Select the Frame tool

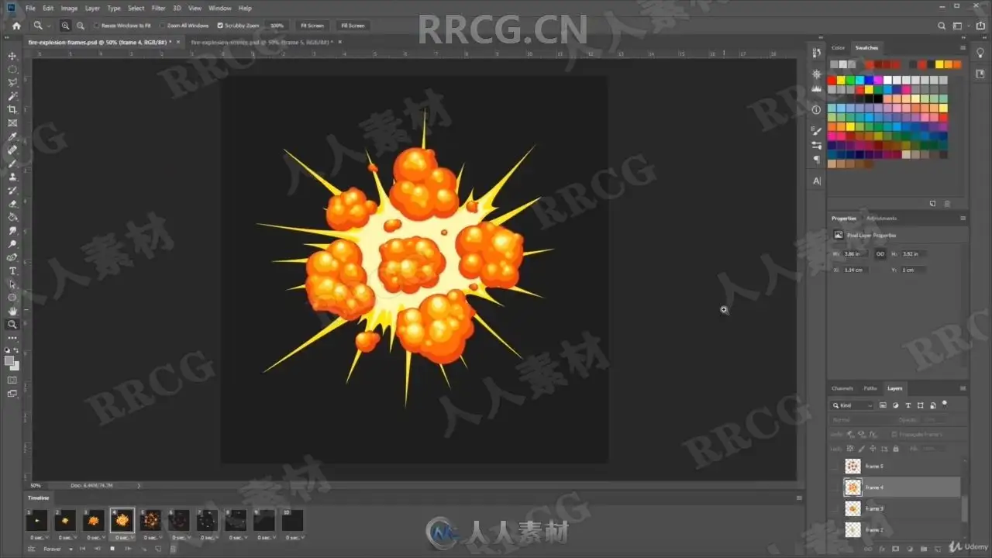[12, 123]
